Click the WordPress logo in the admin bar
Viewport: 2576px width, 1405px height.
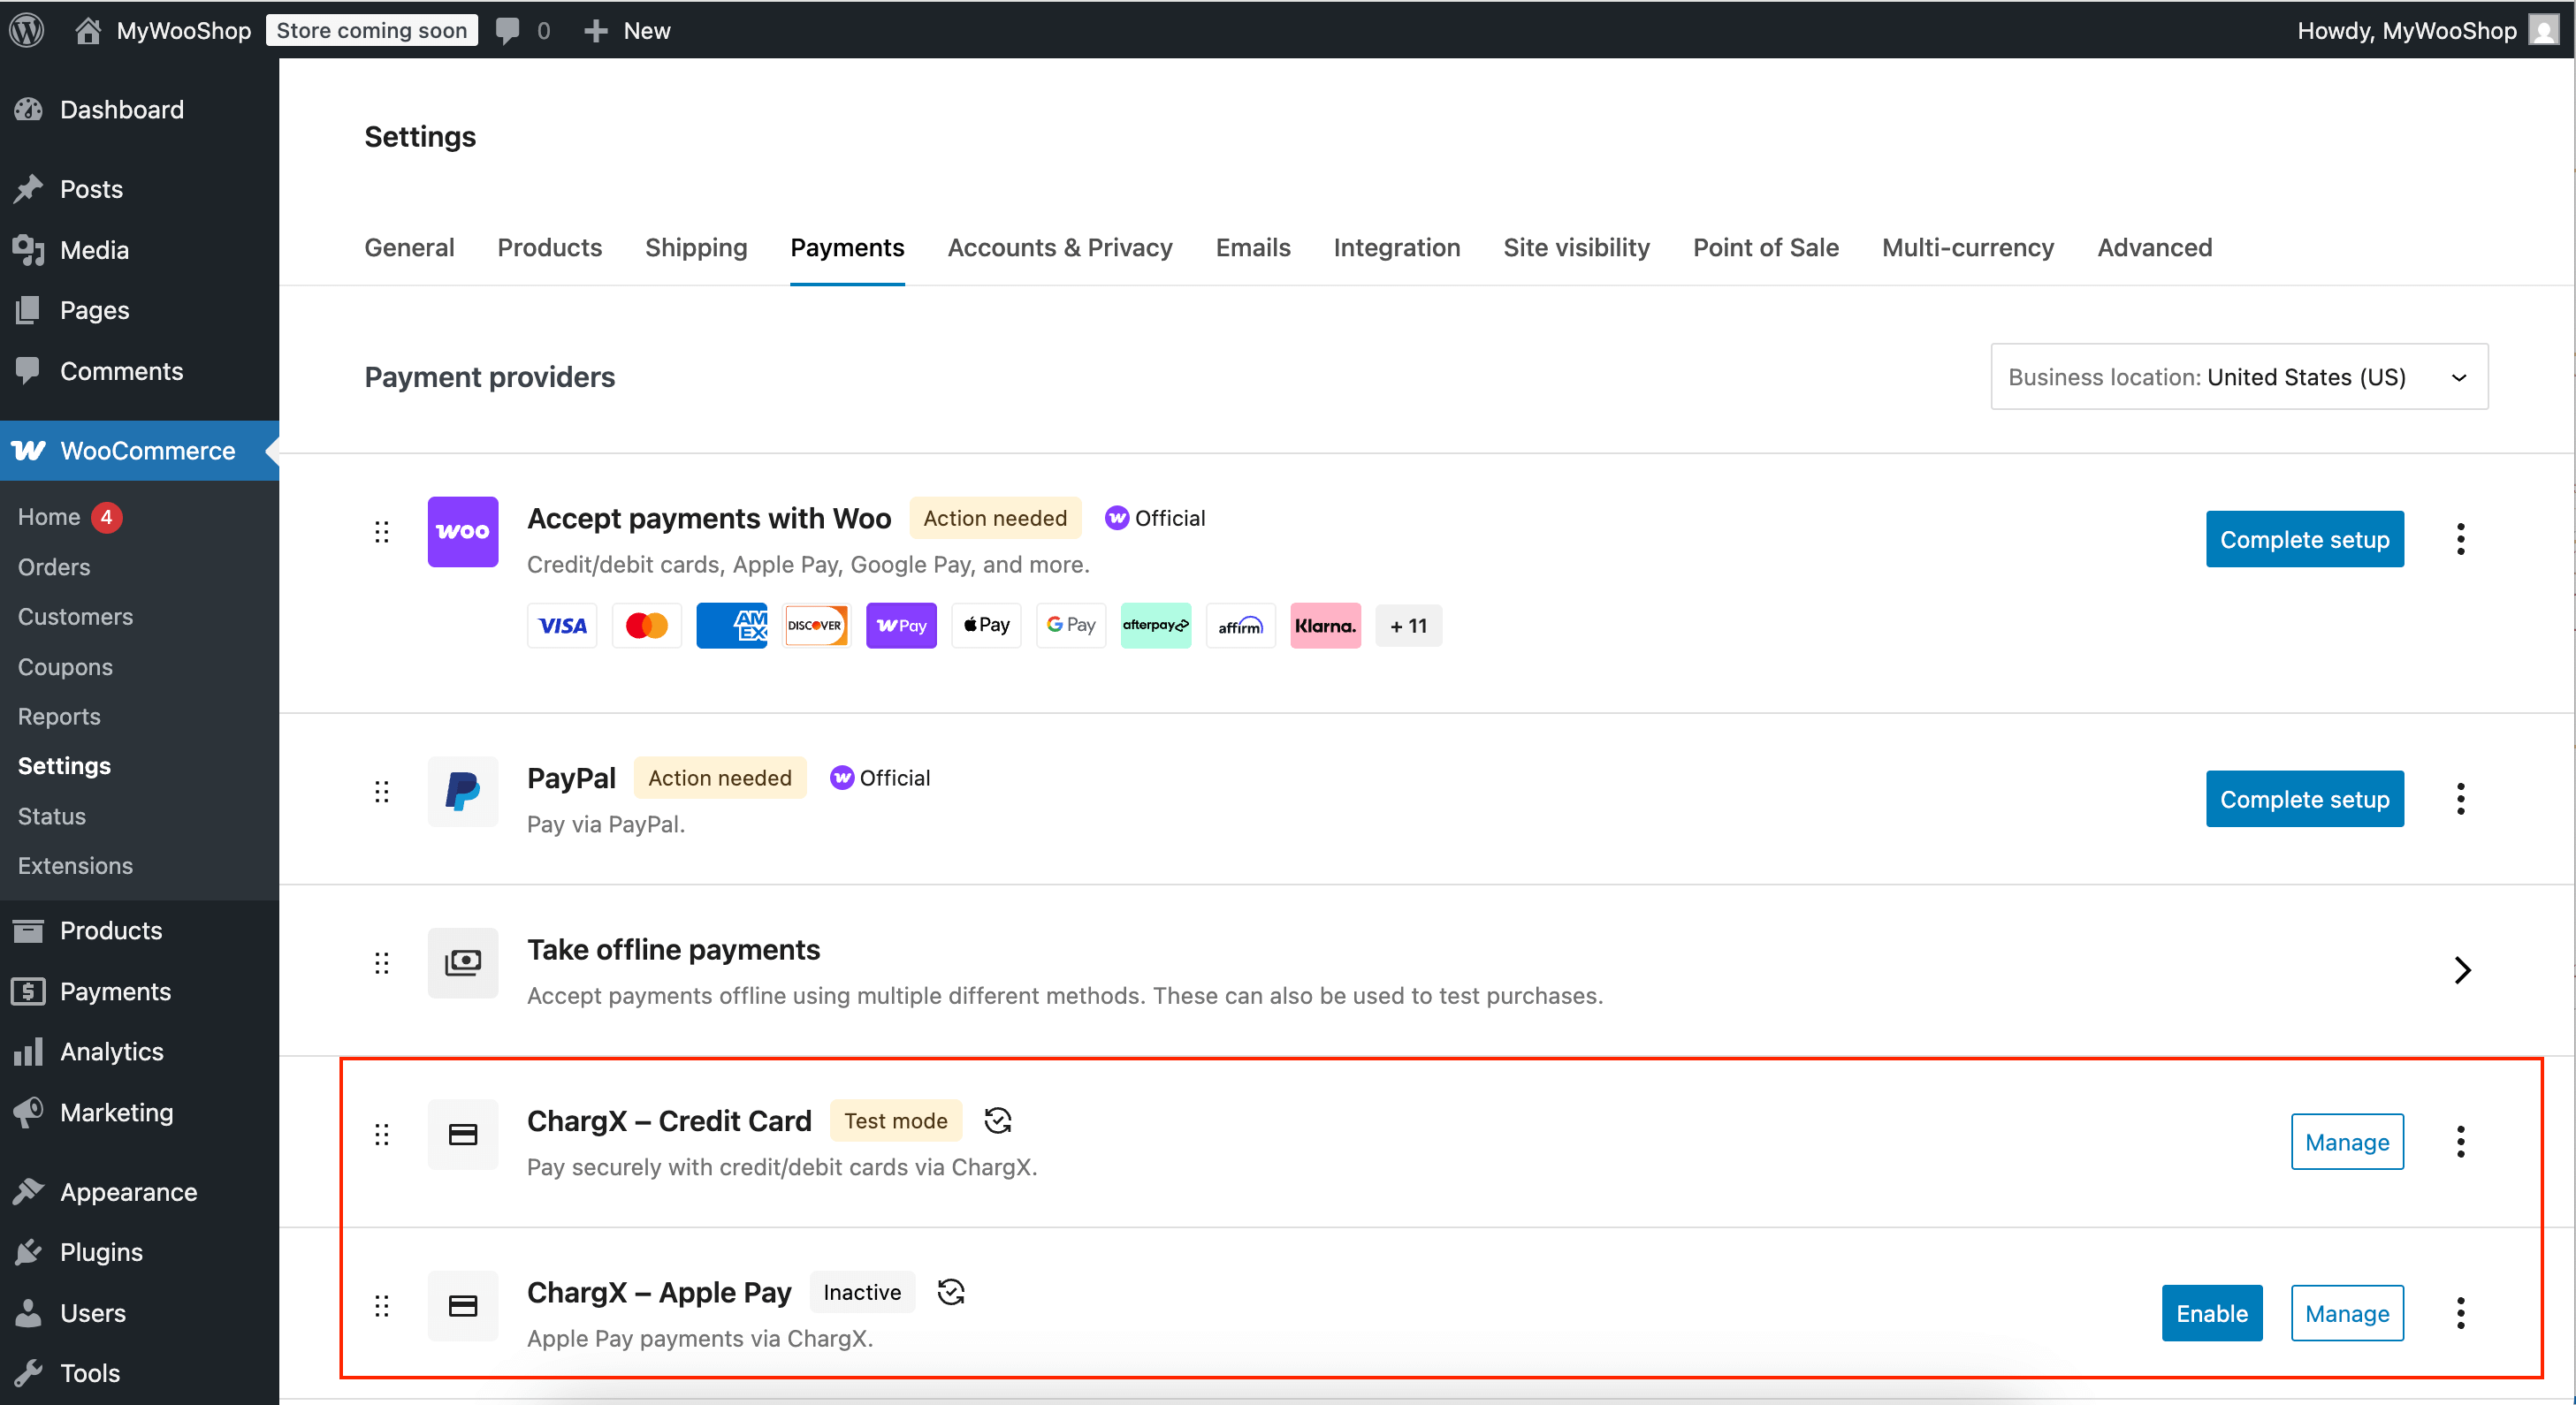click(x=27, y=29)
